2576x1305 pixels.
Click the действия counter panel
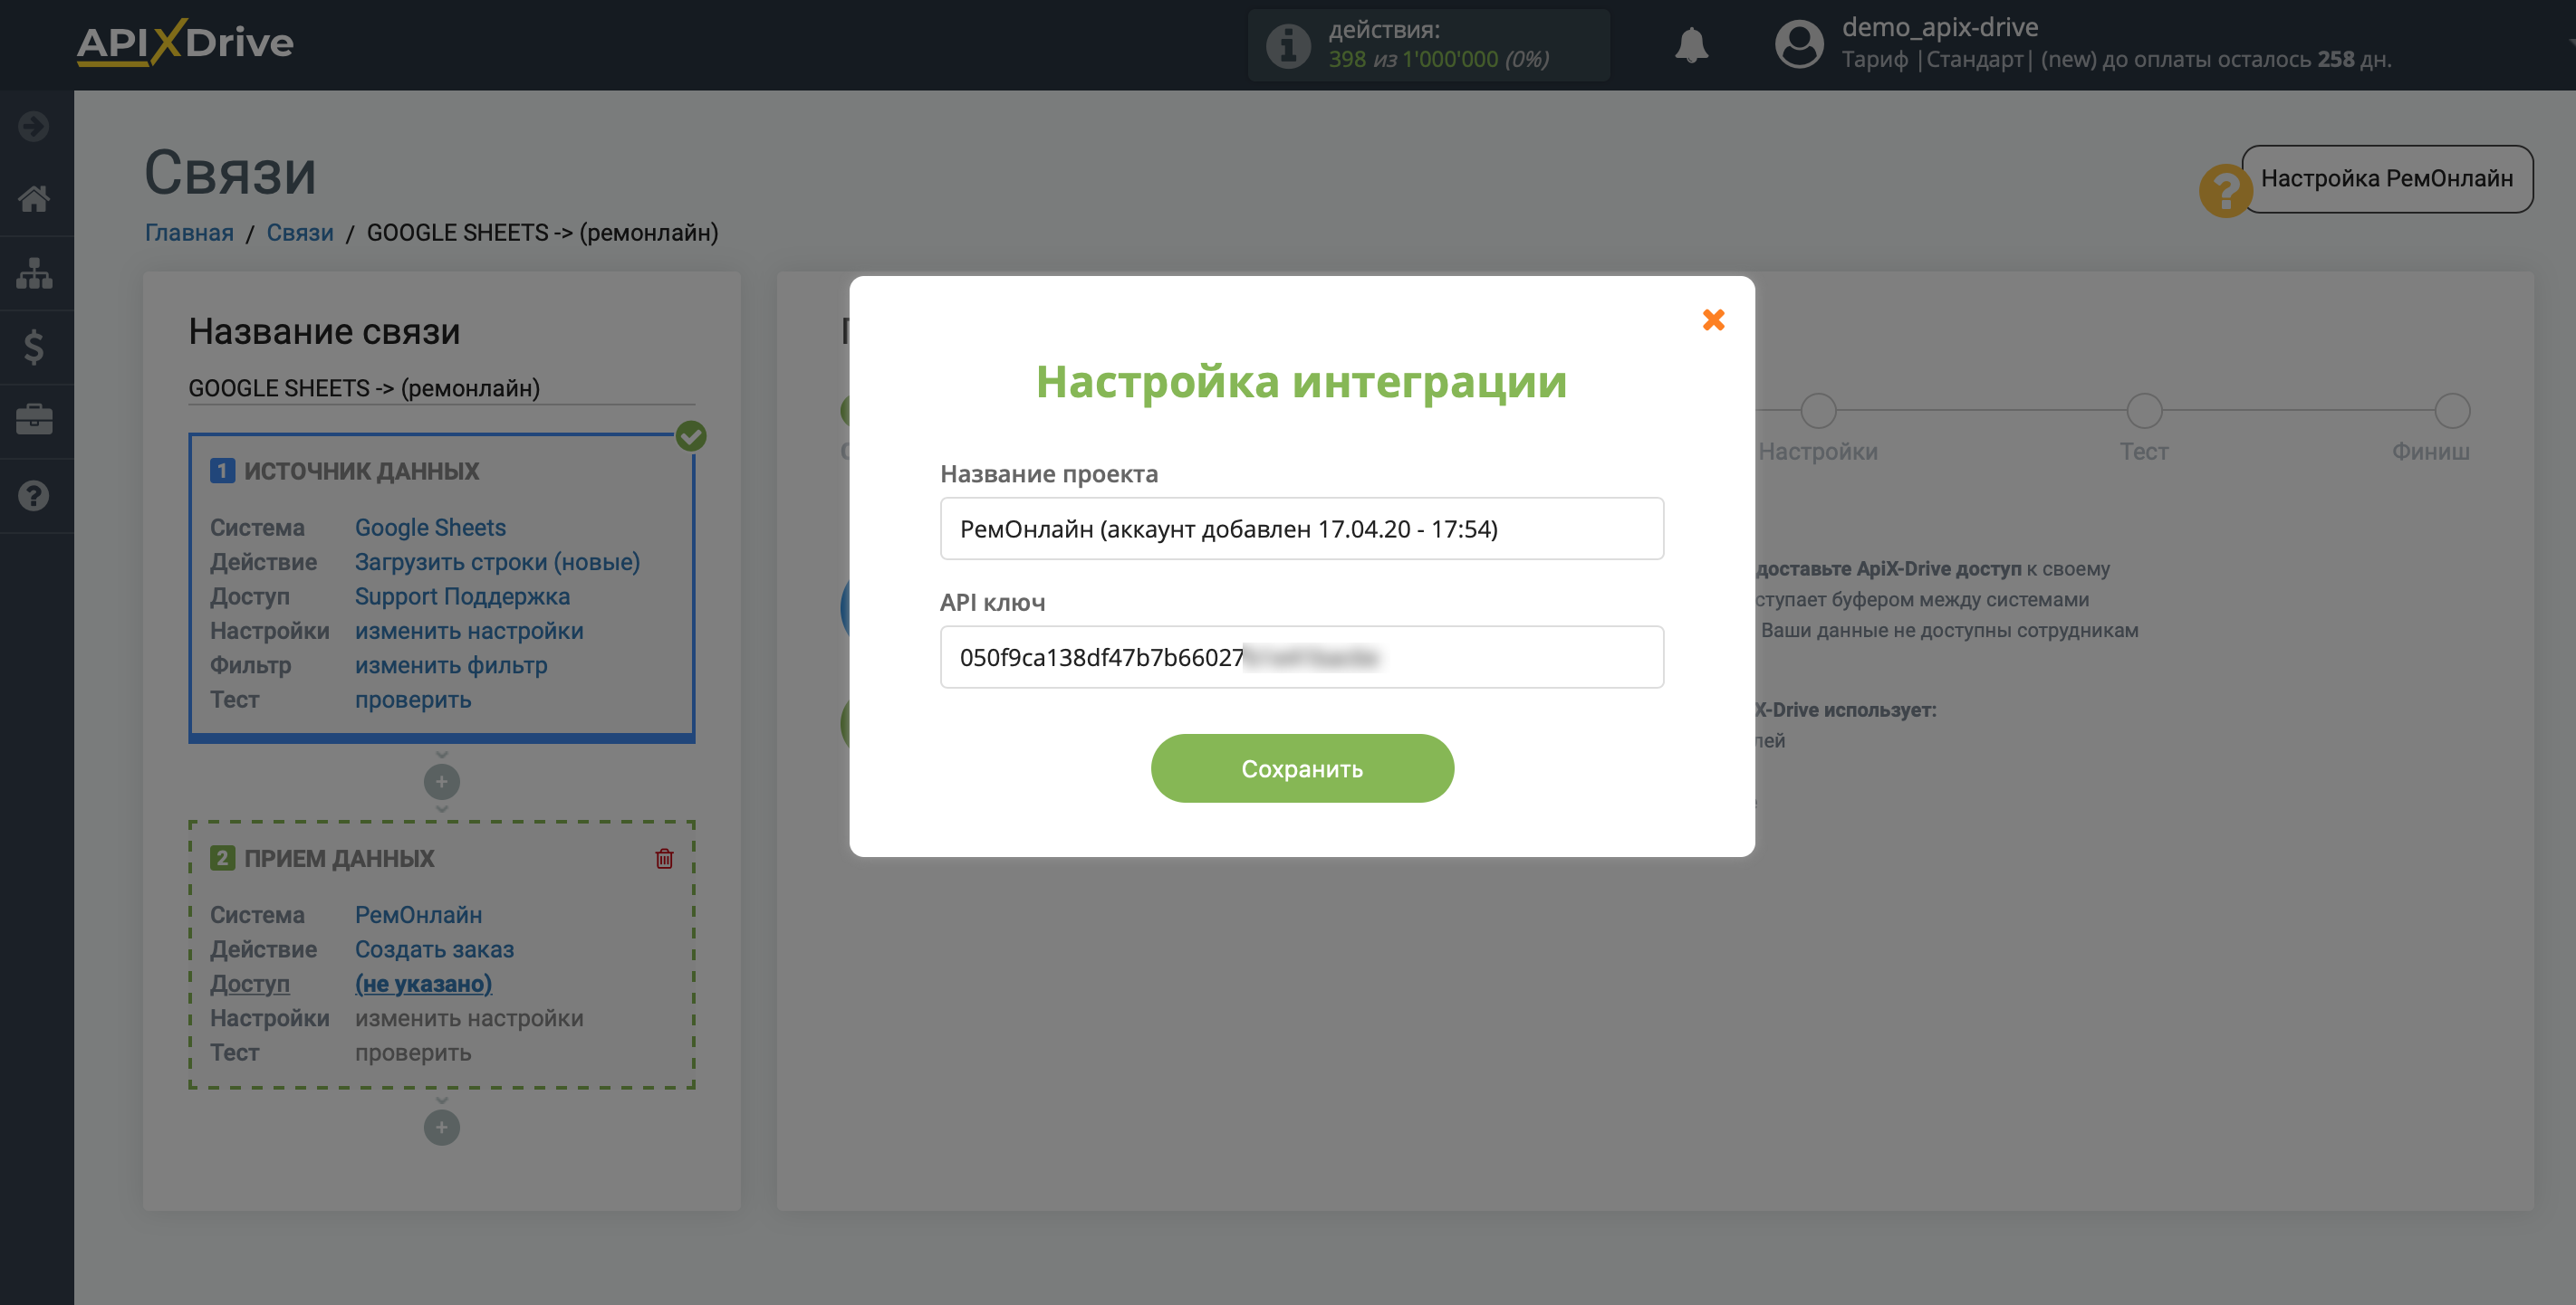coord(1428,45)
